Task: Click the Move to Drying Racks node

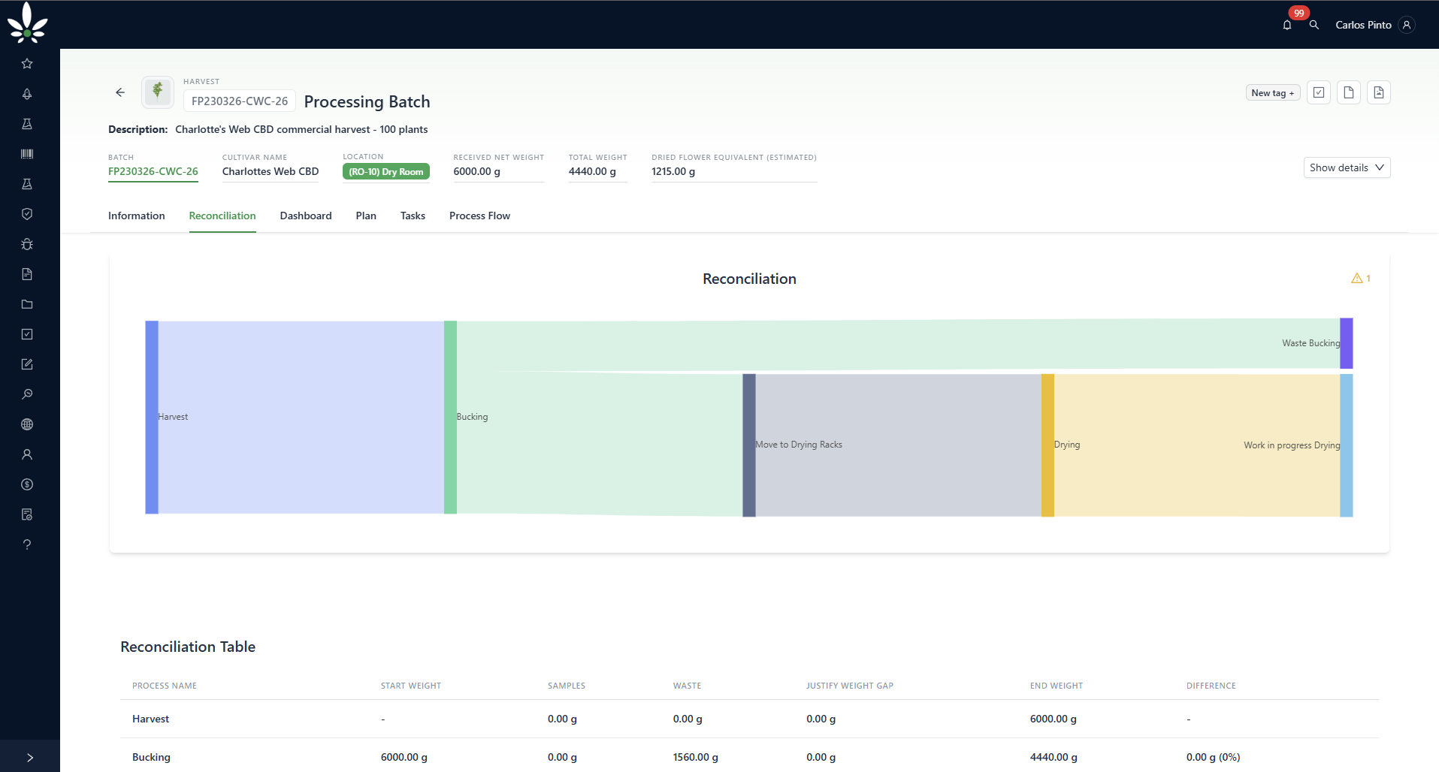Action: click(749, 445)
